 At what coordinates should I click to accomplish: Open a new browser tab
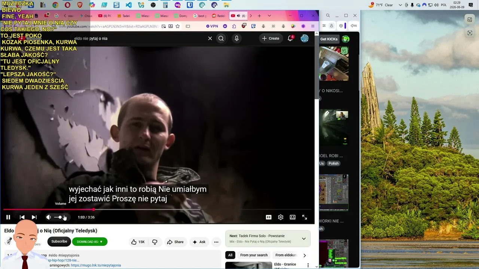pos(259,16)
